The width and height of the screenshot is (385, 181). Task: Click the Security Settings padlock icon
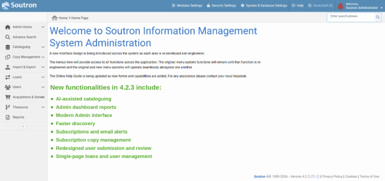[208, 6]
